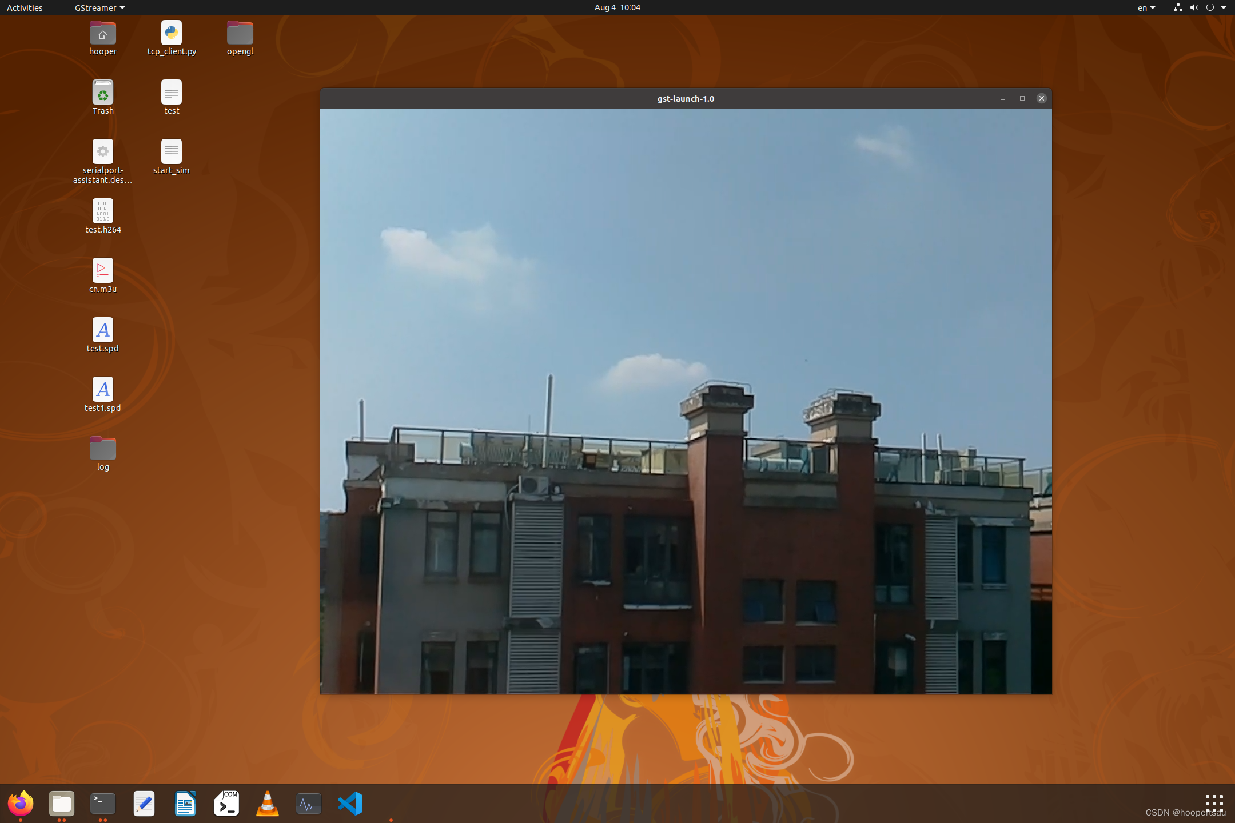Select the cn.m3u playlist file icon
This screenshot has height=823, width=1235.
tap(103, 270)
